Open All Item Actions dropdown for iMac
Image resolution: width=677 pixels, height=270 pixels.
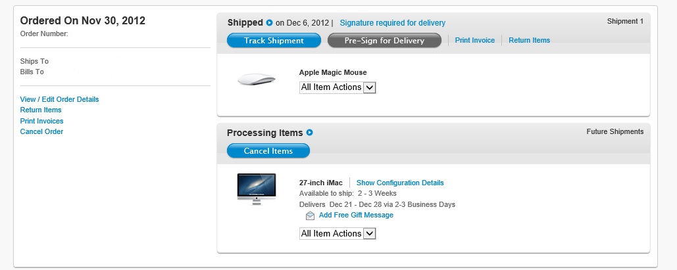click(338, 234)
